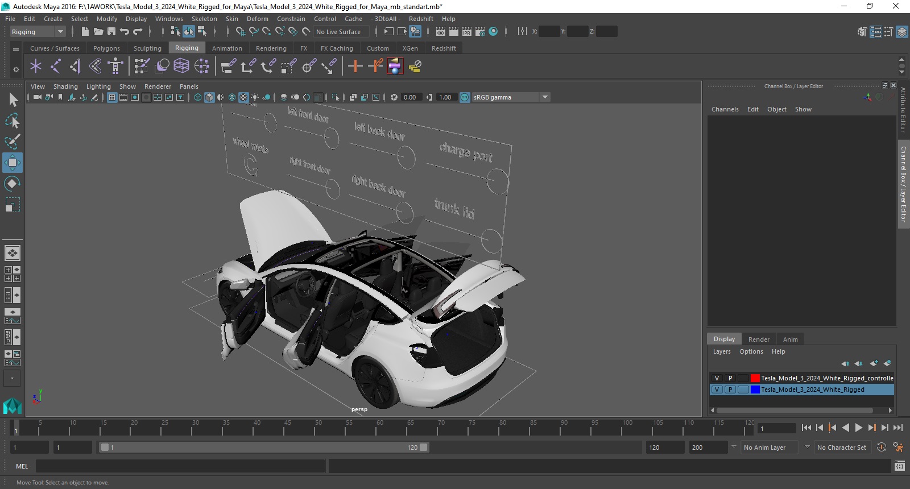Open the Channels menu in Channel Box
Viewport: 910px width, 489px height.
[x=725, y=109]
